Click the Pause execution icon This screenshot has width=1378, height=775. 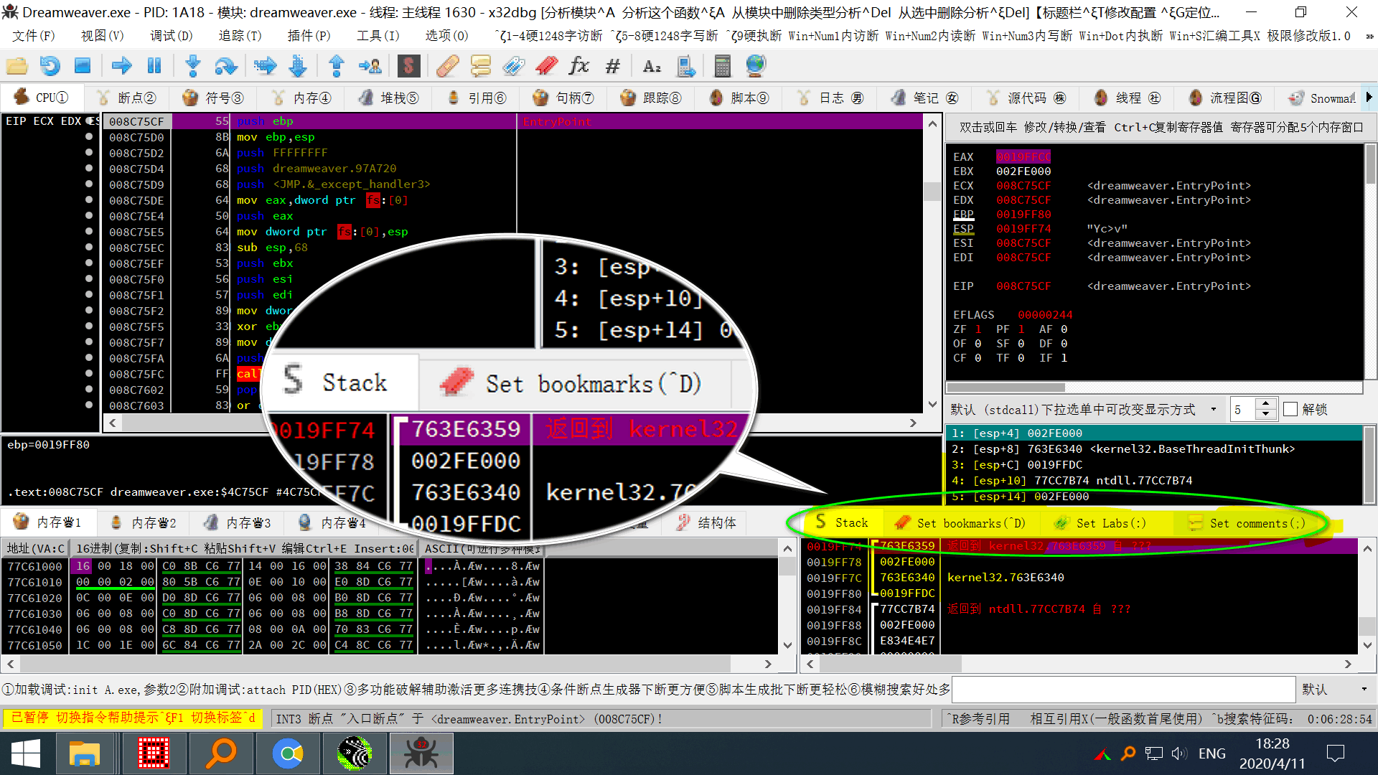(154, 66)
